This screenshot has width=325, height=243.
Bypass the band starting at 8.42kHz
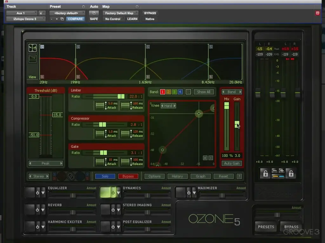211,77
